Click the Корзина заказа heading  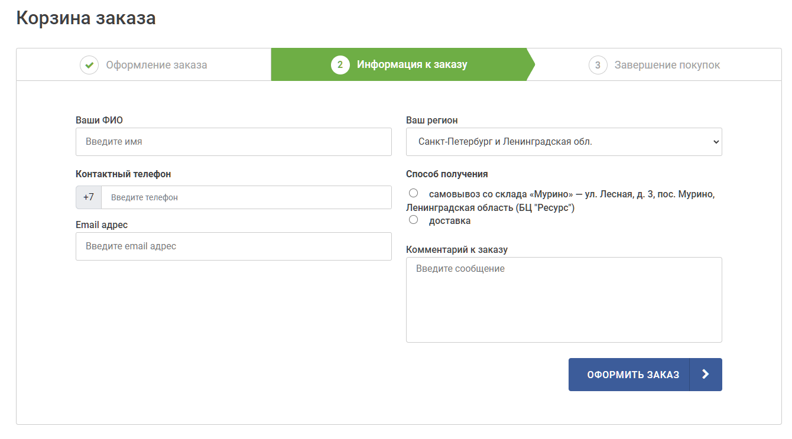pyautogui.click(x=86, y=18)
